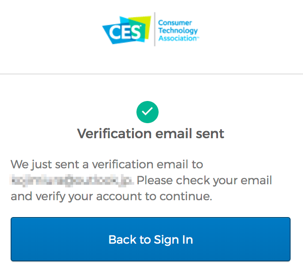Go back using the Back to Sign In button
This screenshot has height=272, width=303.
coord(151,239)
